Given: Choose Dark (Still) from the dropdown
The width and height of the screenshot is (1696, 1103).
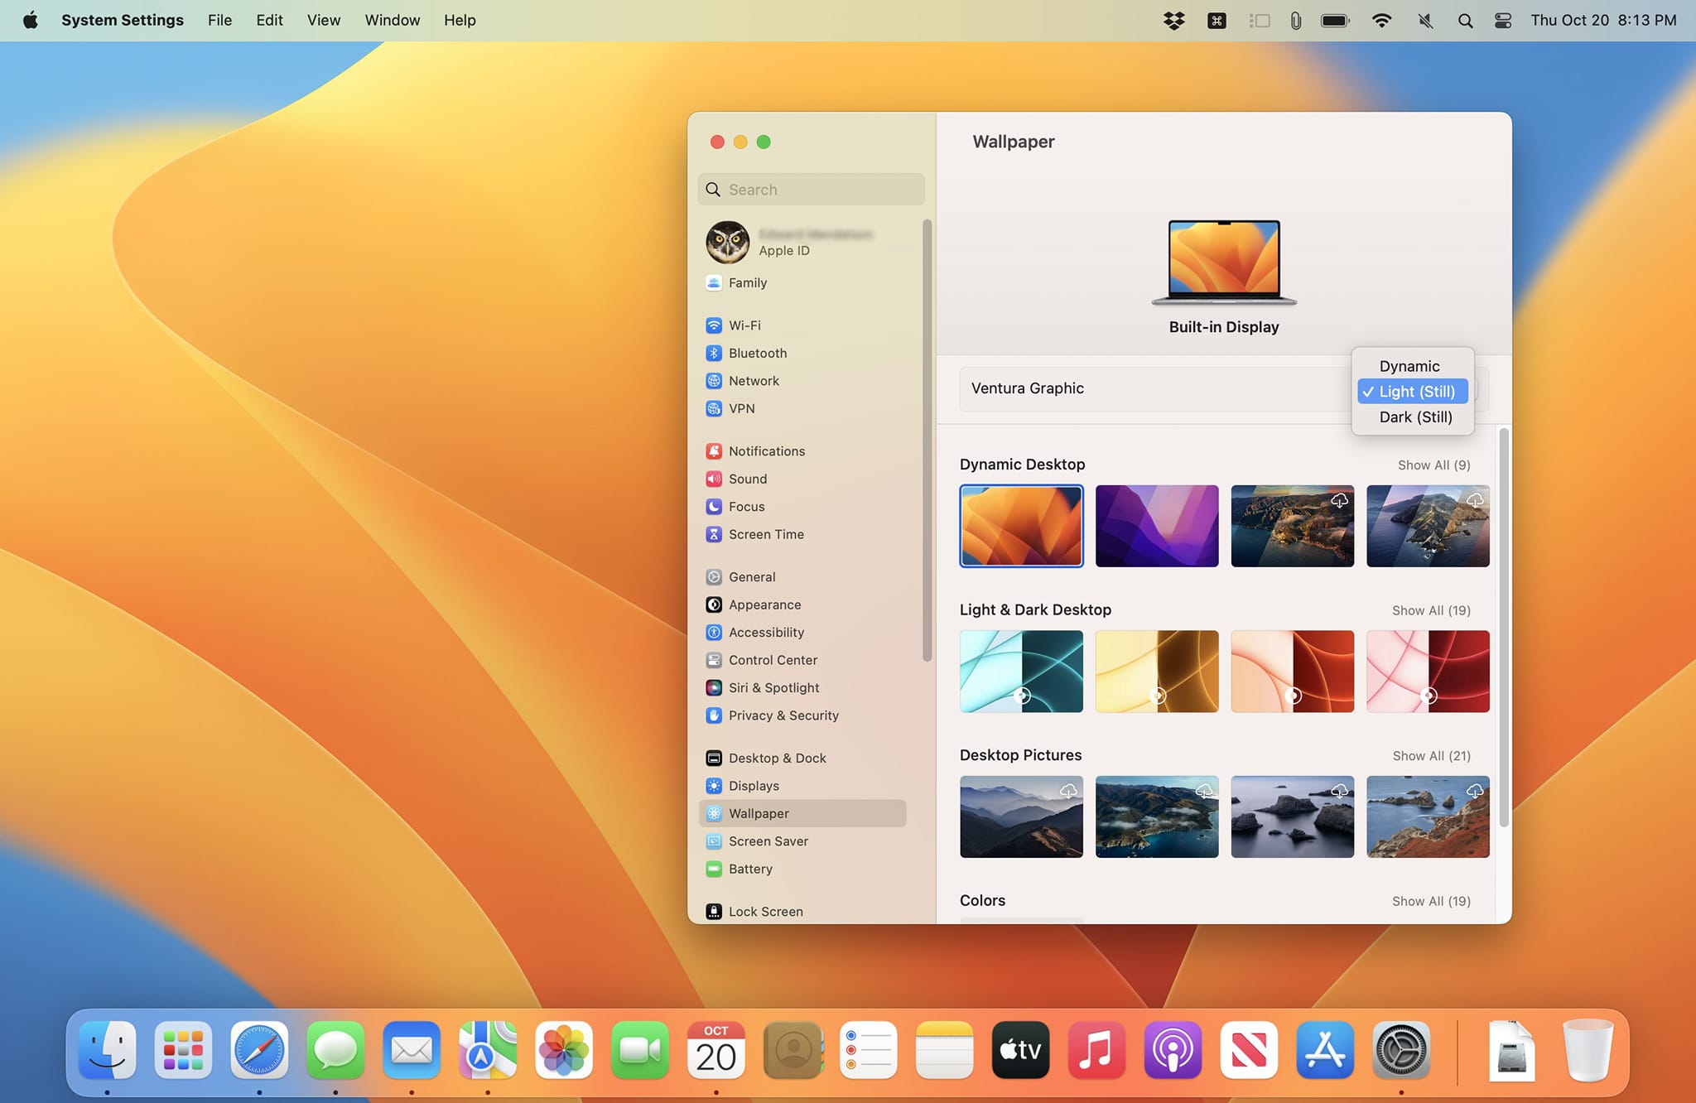Looking at the screenshot, I should [x=1414, y=417].
